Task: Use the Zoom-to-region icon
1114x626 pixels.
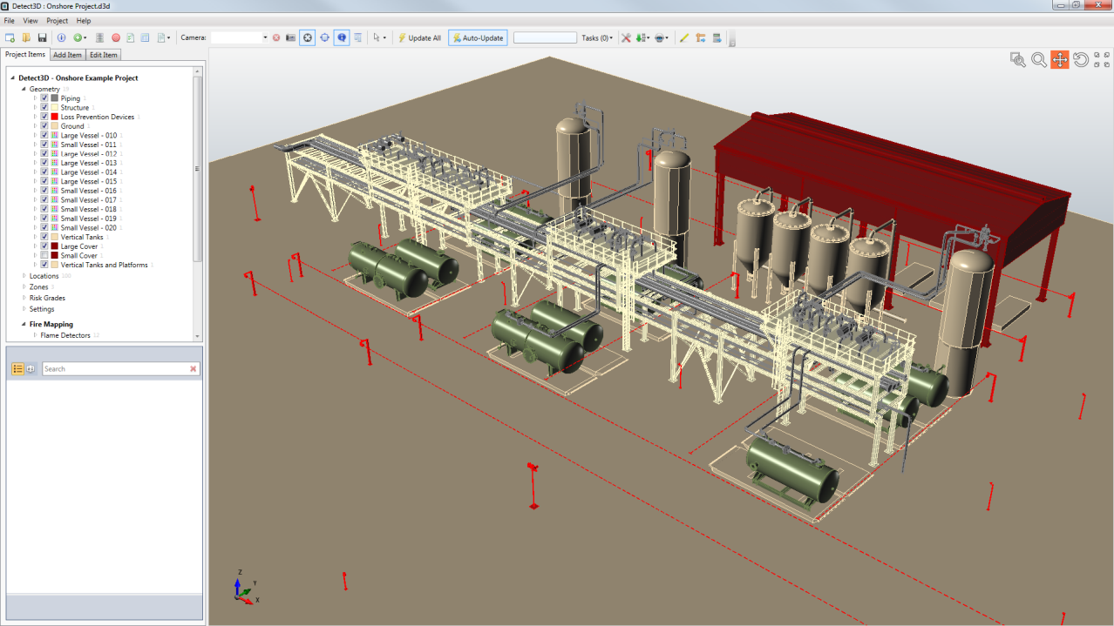Action: (x=1017, y=59)
